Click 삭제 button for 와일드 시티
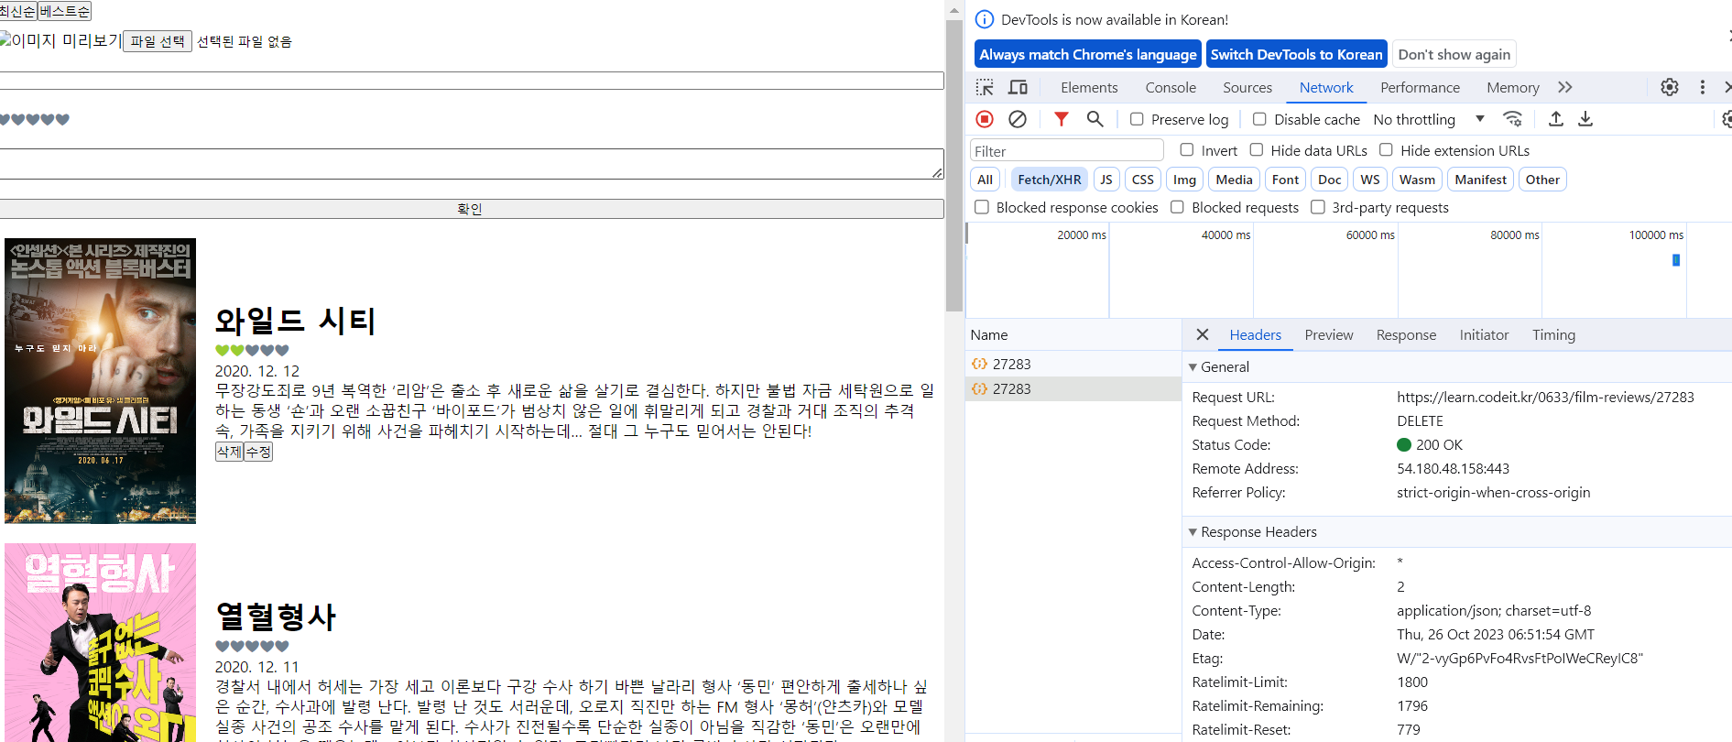Viewport: 1732px width, 742px height. (x=229, y=452)
